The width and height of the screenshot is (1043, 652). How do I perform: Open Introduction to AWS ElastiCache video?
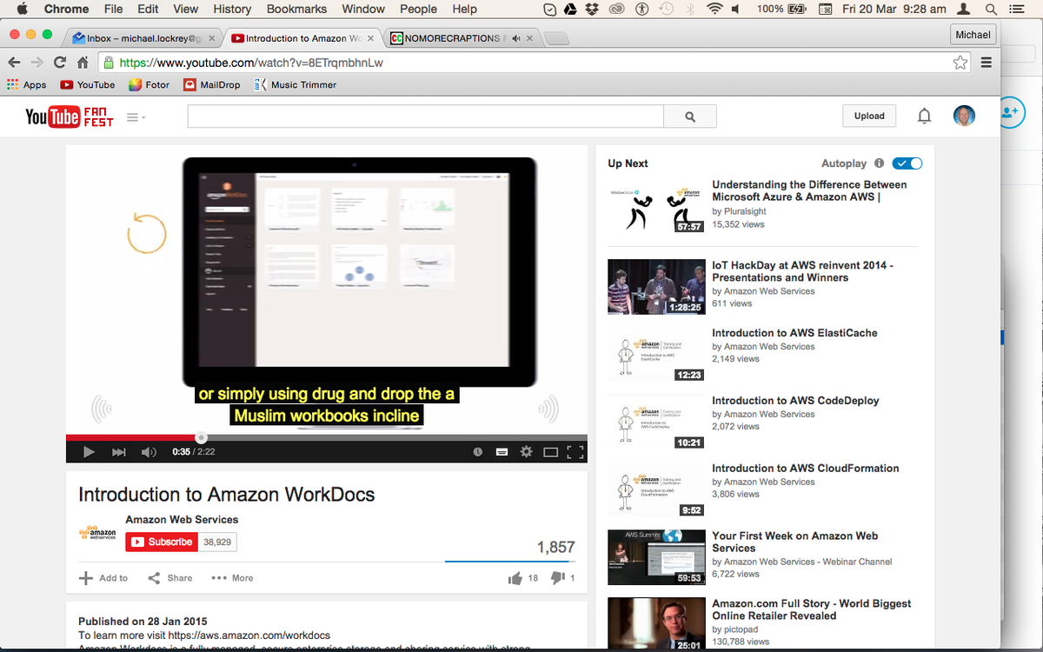(794, 333)
